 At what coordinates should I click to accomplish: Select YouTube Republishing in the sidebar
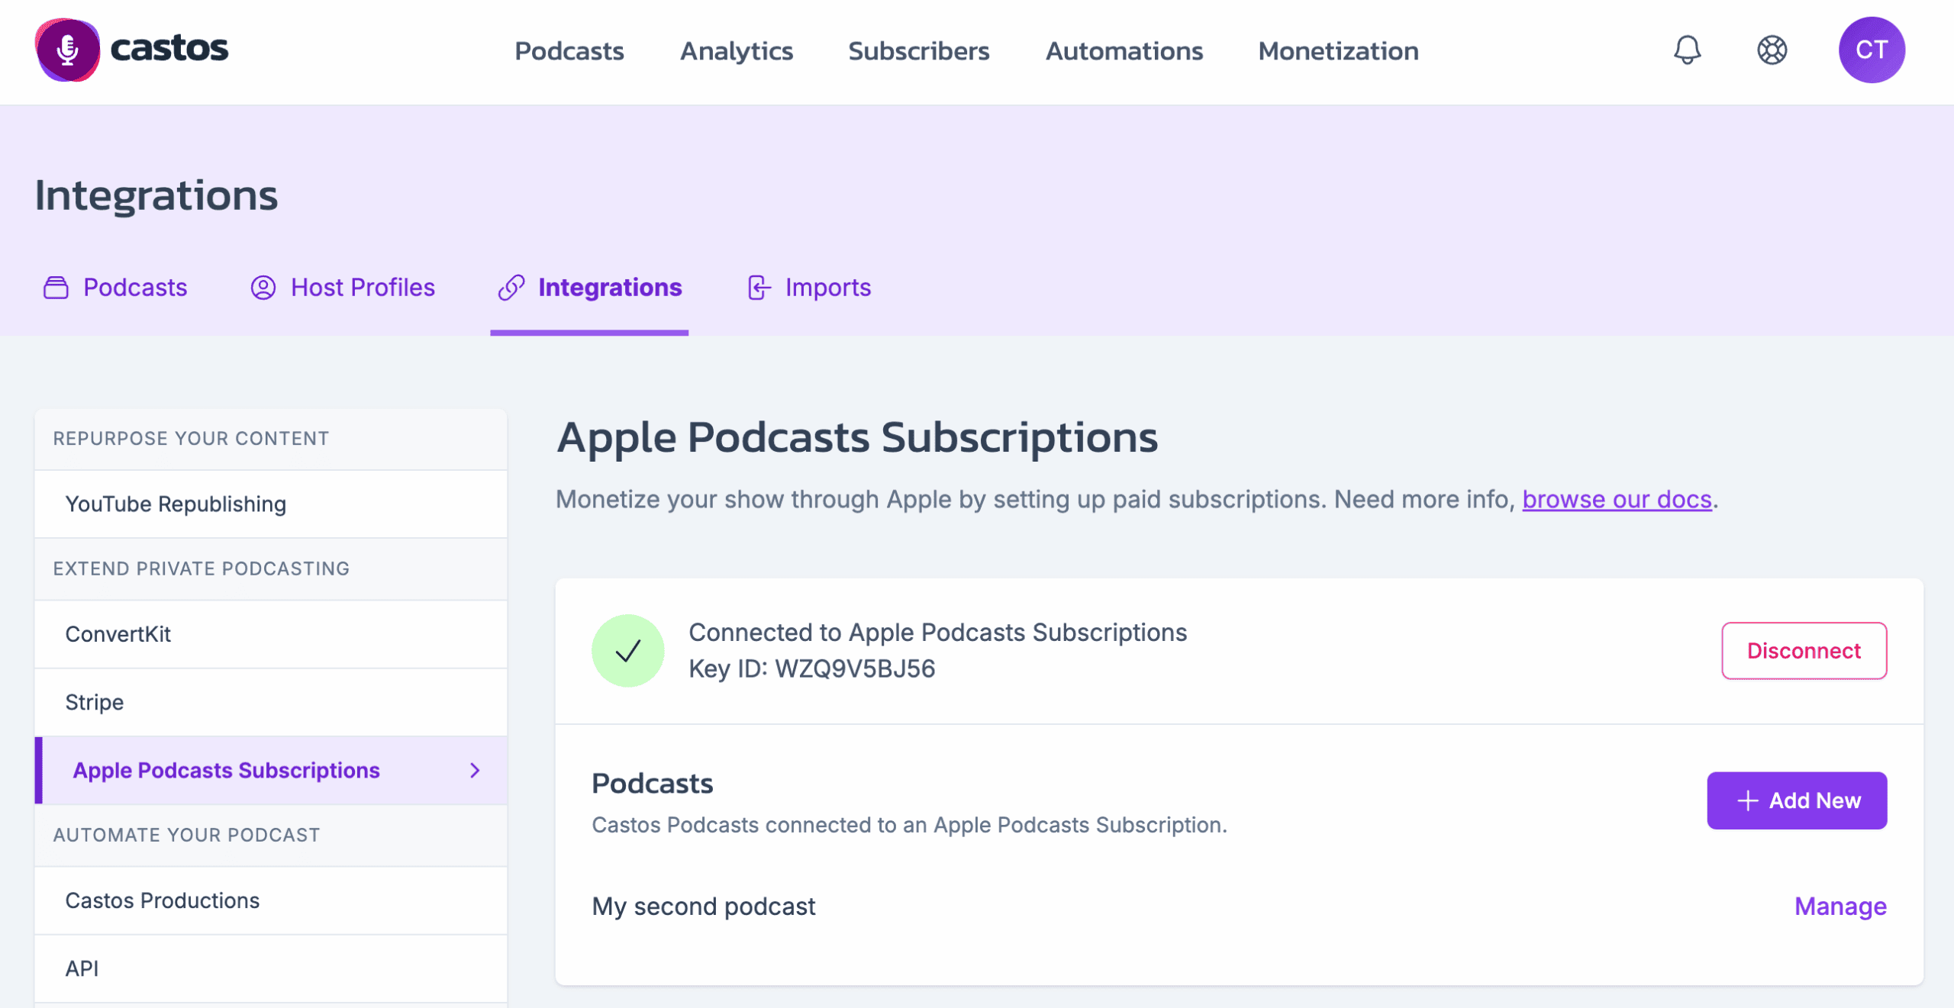271,504
